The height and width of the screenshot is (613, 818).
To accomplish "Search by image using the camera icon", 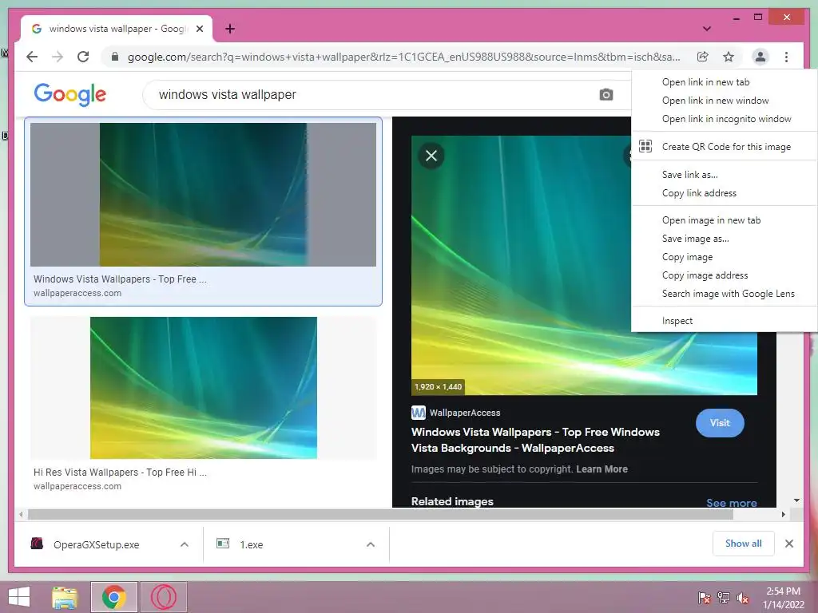I will (606, 94).
